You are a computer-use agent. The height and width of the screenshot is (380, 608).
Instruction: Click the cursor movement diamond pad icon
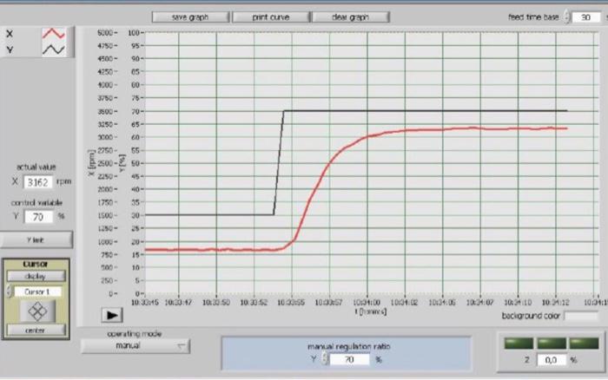pos(37,311)
